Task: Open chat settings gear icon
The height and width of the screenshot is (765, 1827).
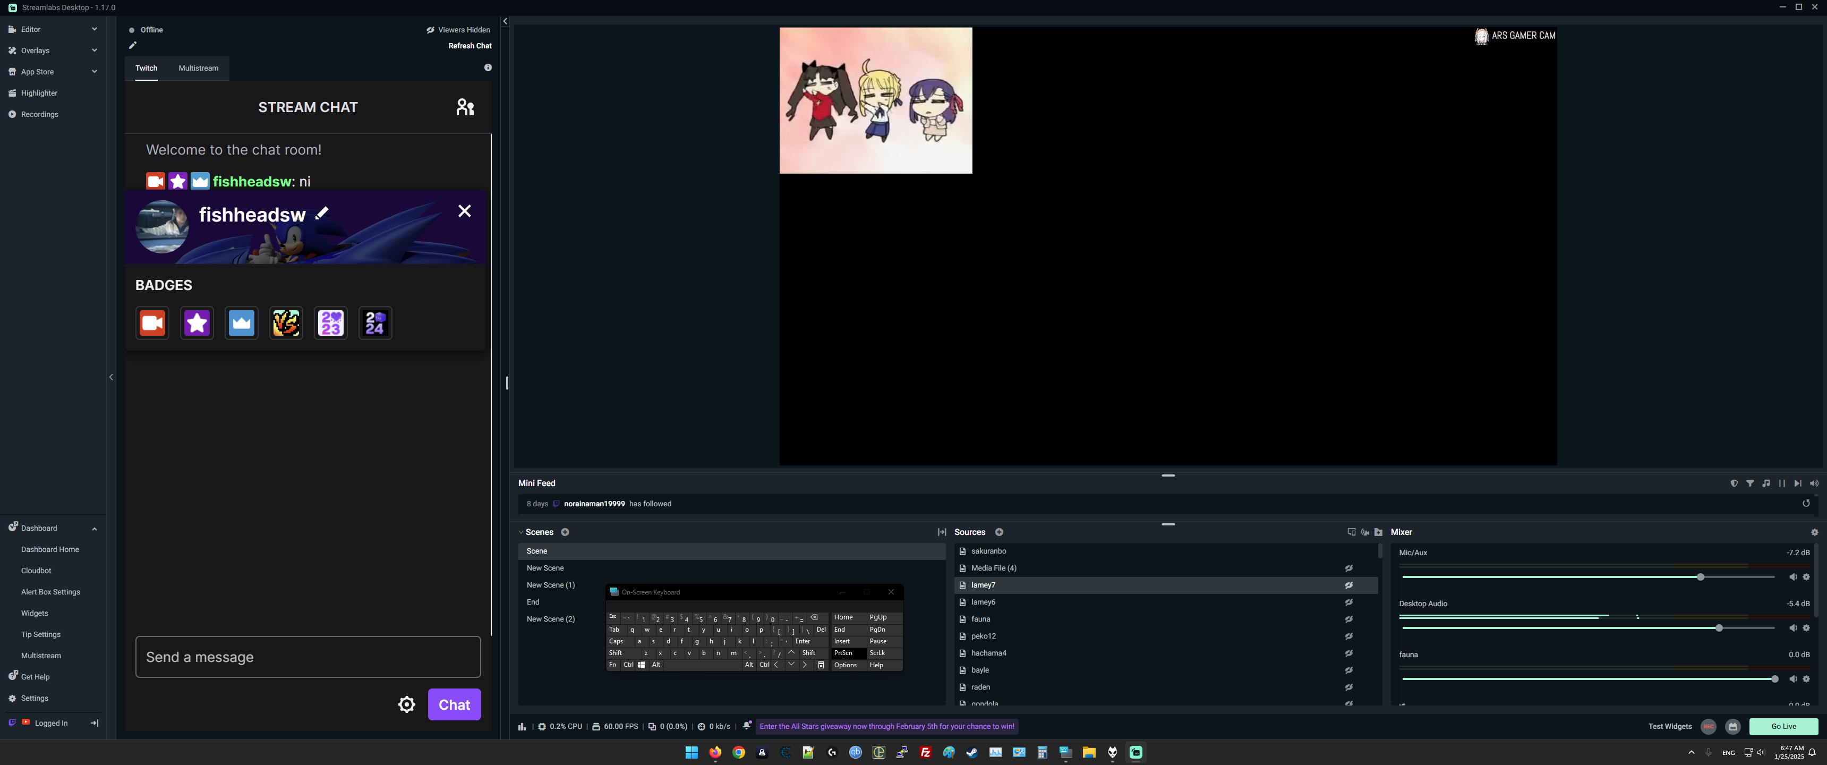Action: 406,704
